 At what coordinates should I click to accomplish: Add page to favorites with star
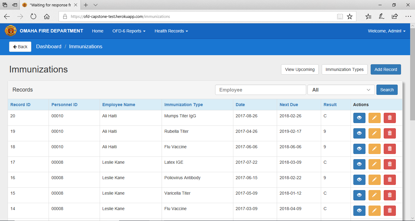(350, 17)
